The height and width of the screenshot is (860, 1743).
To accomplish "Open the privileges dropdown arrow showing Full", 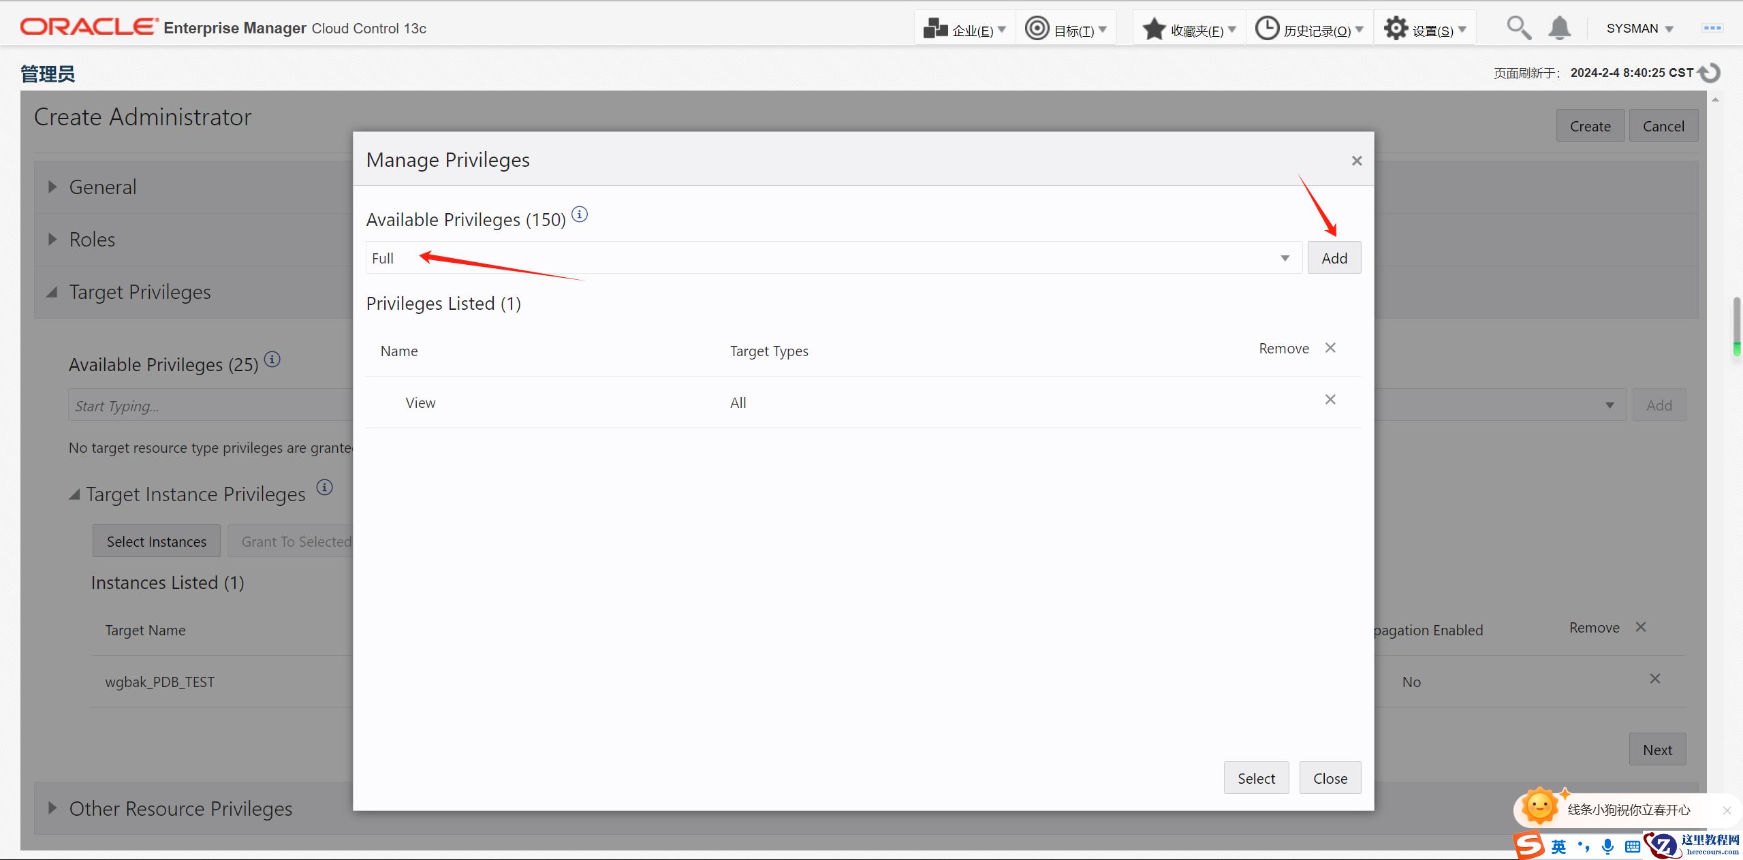I will [x=1285, y=258].
